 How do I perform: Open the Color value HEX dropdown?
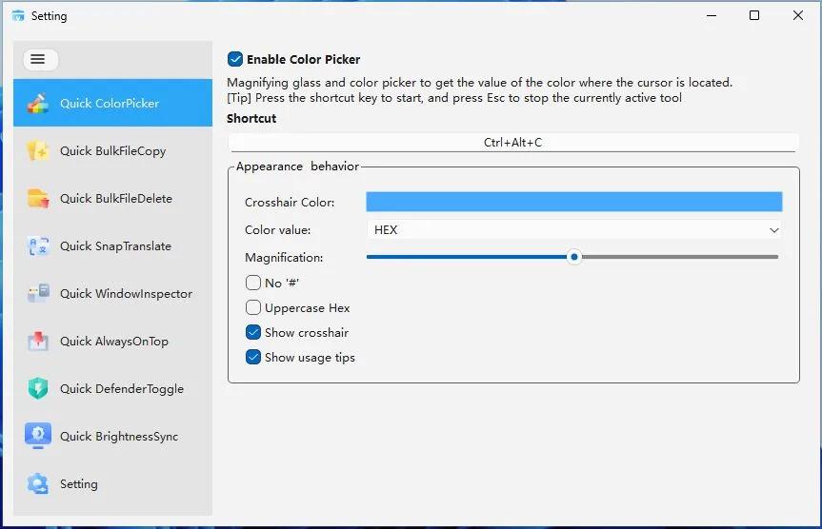[573, 229]
